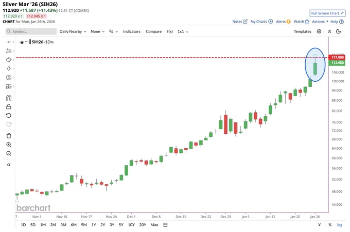The width and height of the screenshot is (350, 232).
Task: Add symbol to Watch list
Action: [x=301, y=22]
